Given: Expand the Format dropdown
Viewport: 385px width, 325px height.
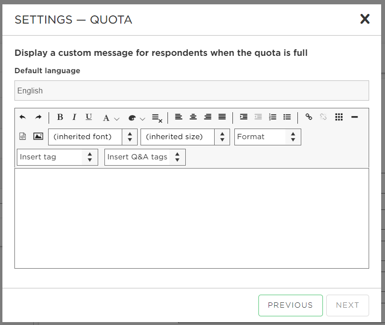Looking at the screenshot, I should pyautogui.click(x=268, y=137).
